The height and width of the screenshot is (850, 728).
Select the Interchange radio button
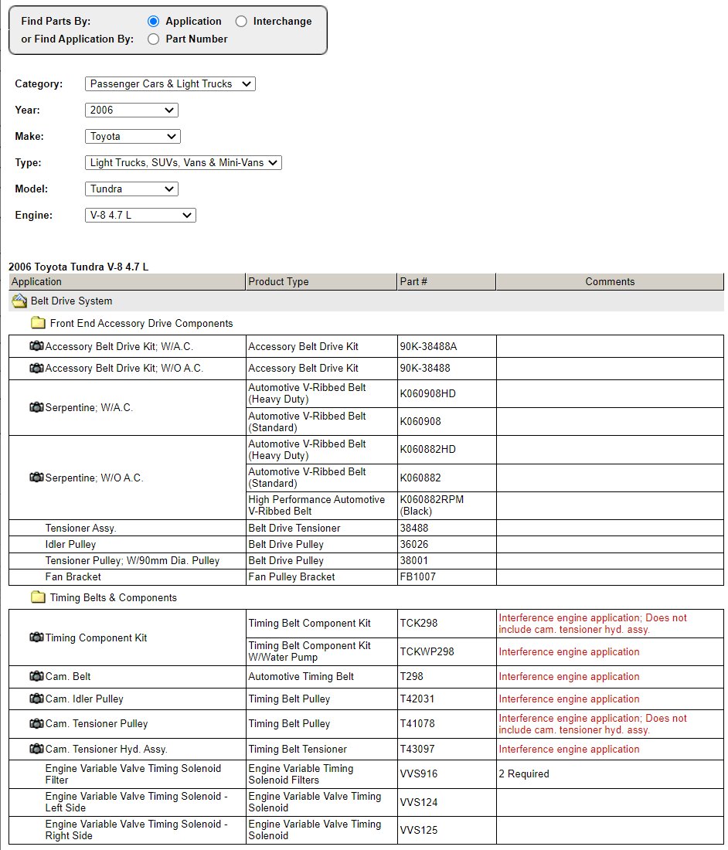point(241,21)
